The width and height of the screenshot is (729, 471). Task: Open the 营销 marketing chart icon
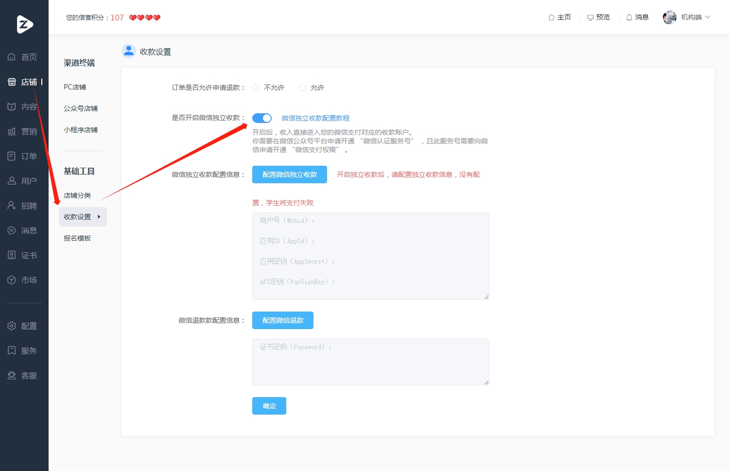tap(12, 131)
